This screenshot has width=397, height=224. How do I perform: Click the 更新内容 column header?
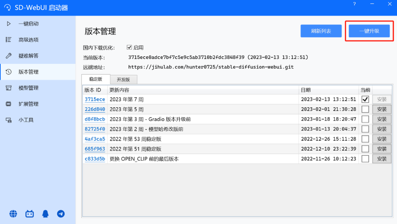tap(203, 90)
